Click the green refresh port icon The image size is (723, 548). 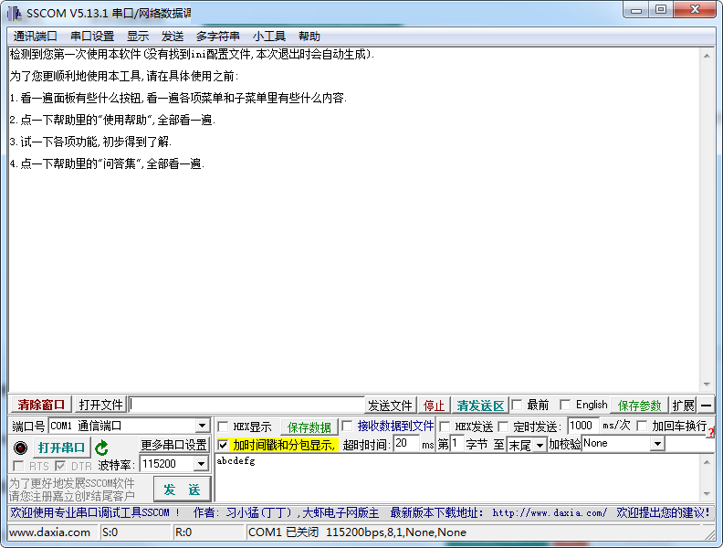[101, 448]
